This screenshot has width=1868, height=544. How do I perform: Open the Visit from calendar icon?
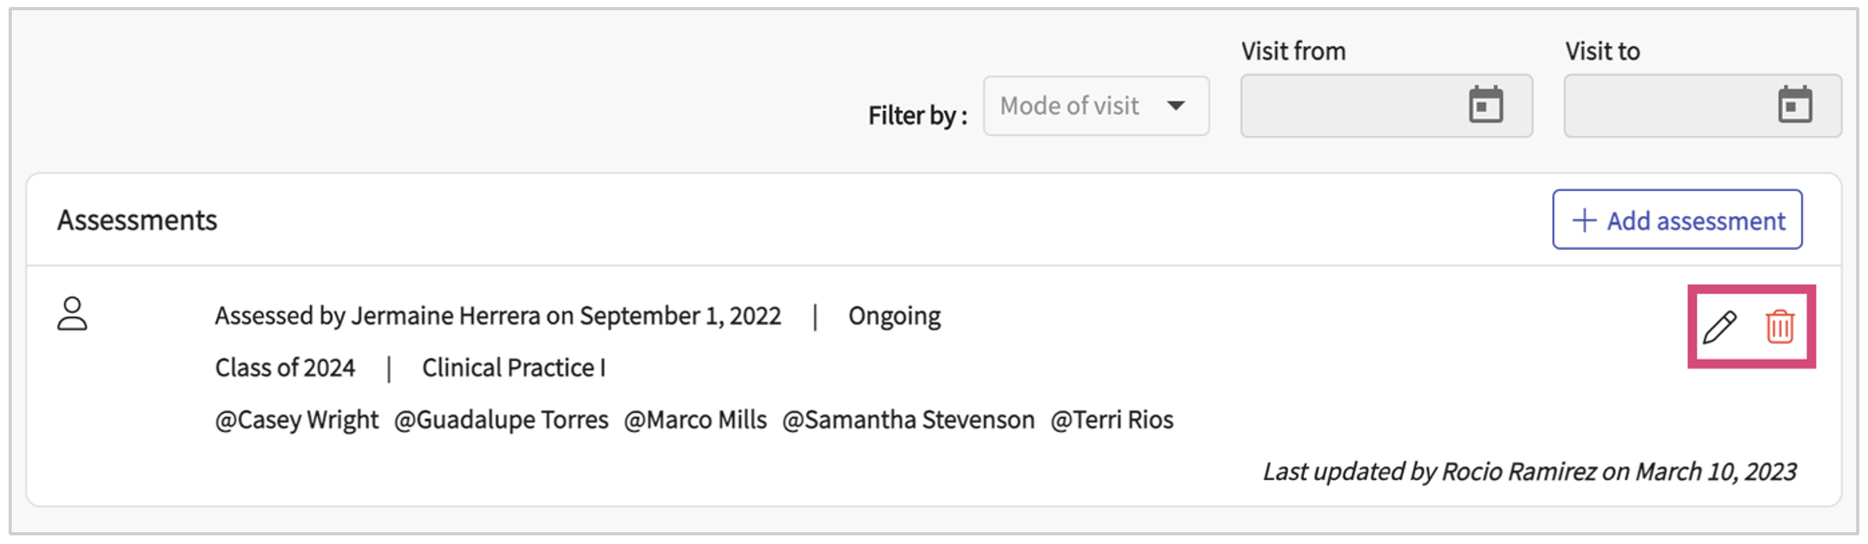pos(1486,105)
